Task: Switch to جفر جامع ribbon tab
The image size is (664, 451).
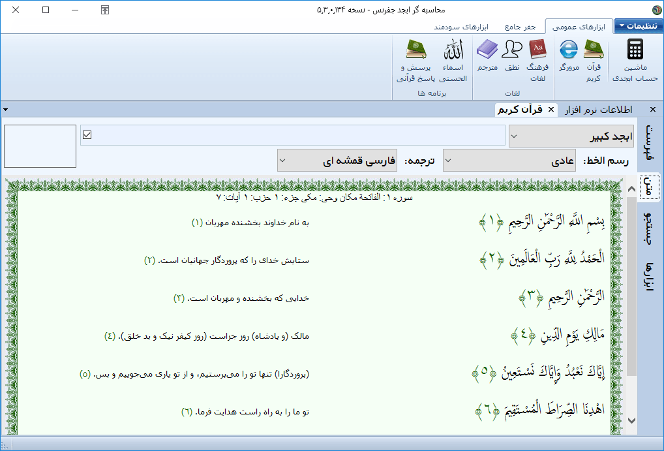Action: coord(520,27)
